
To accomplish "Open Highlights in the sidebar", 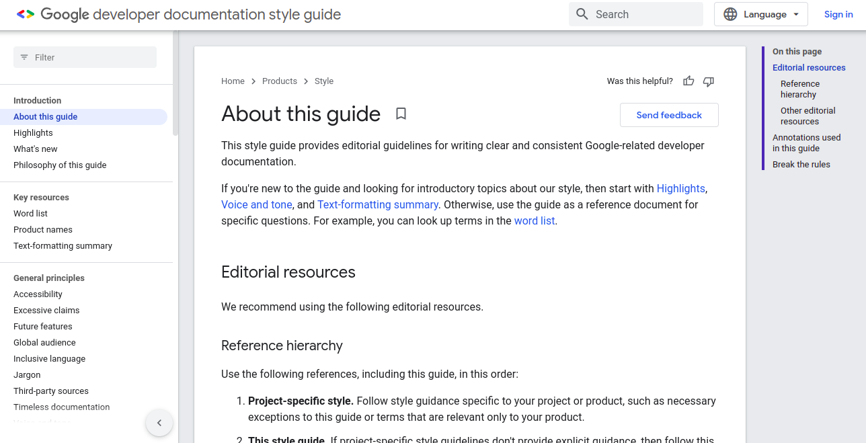I will (33, 133).
